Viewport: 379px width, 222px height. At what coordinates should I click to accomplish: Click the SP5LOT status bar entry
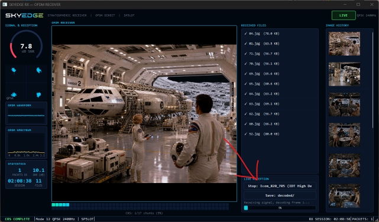(88, 219)
